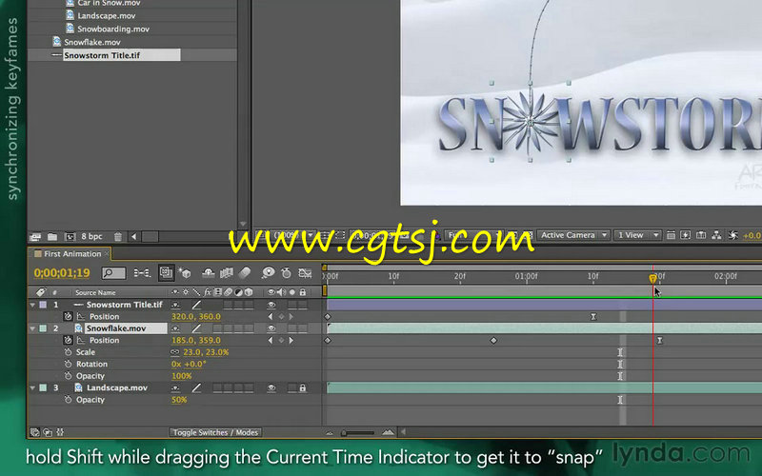Zoom in timeline with large mountains icon
The height and width of the screenshot is (476, 762).
coord(388,432)
